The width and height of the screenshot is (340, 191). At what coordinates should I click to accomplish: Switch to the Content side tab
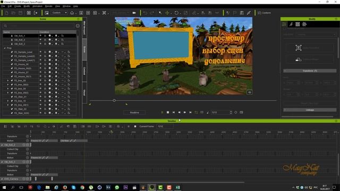pos(84,71)
